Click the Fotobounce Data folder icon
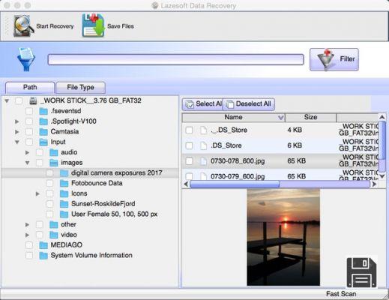Screen dimensions: 389x300 pos(64,183)
